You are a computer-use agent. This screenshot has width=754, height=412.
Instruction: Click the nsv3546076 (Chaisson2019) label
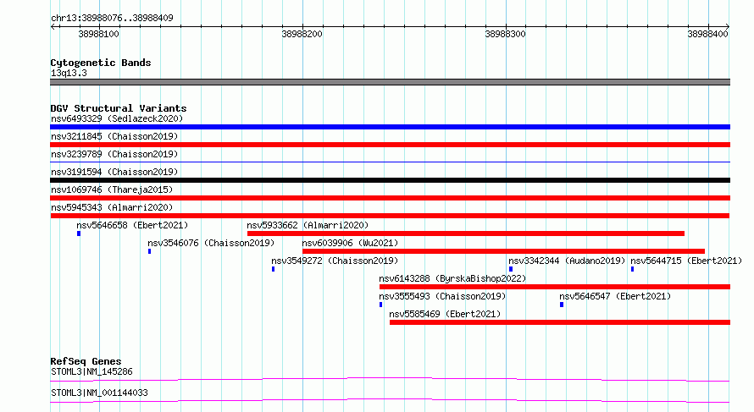pyautogui.click(x=211, y=243)
